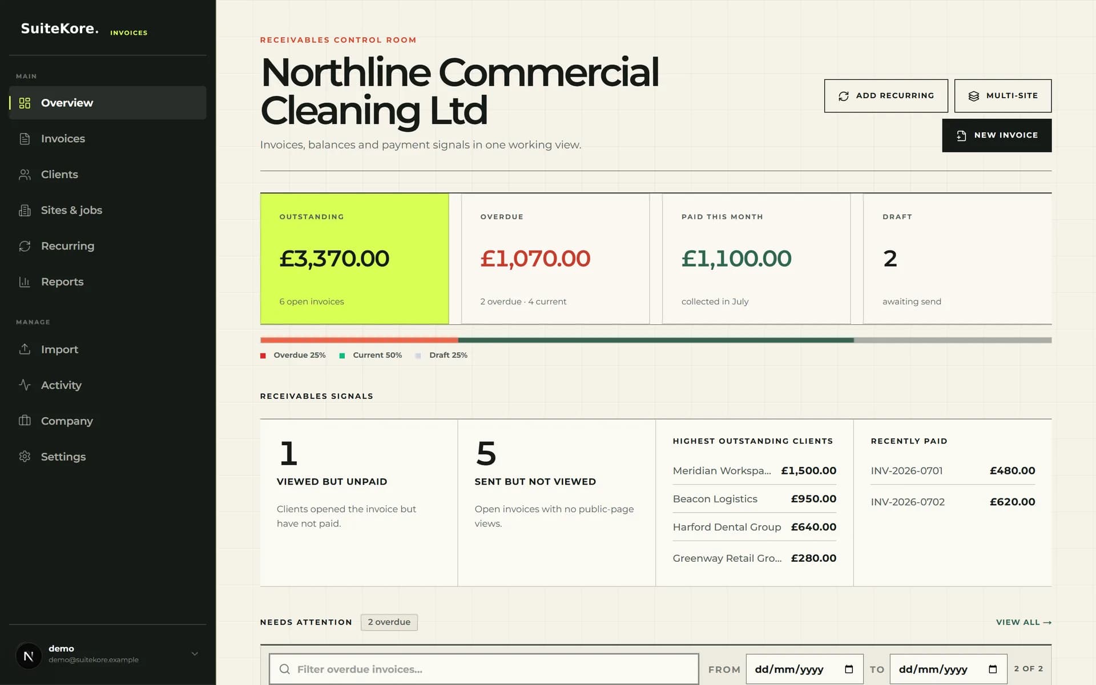Open the Activity page
The image size is (1096, 685).
pos(108,385)
